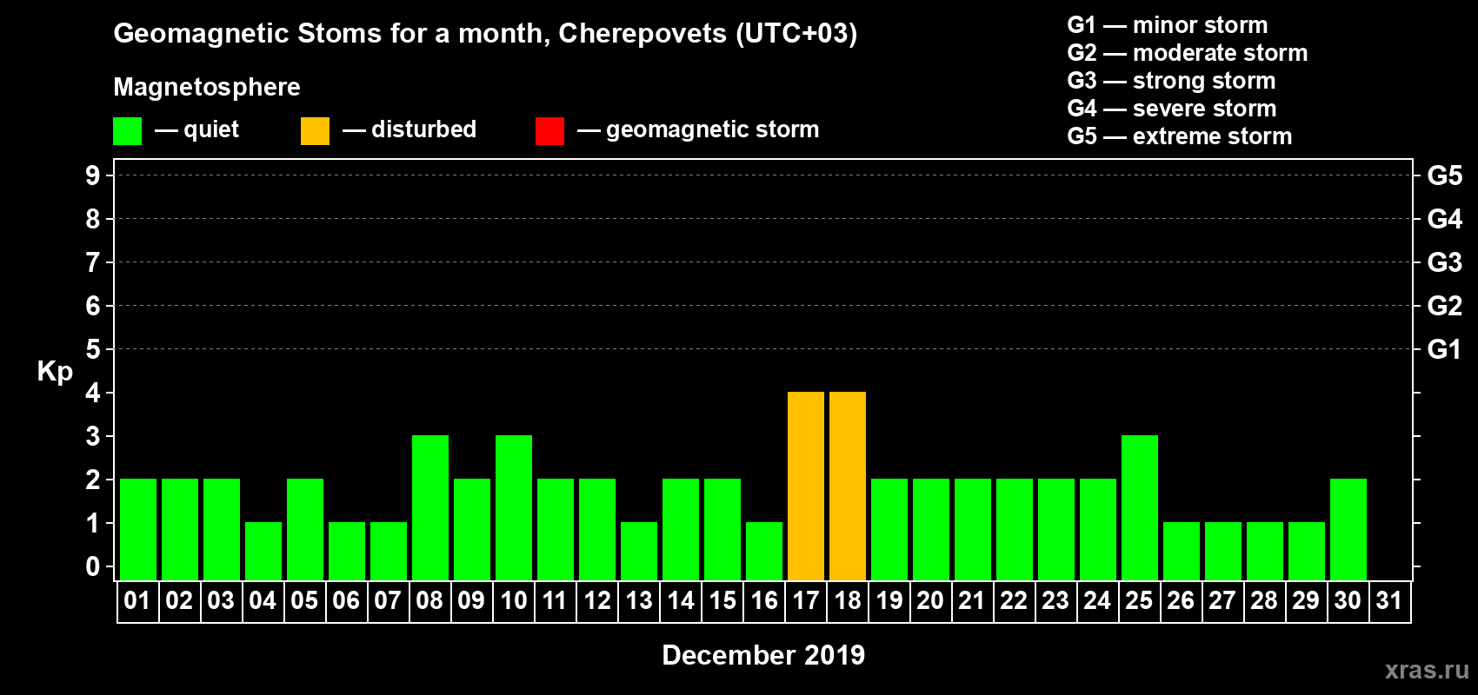1478x695 pixels.
Task: Click the G1 storm level label on right axis
Action: (1444, 349)
